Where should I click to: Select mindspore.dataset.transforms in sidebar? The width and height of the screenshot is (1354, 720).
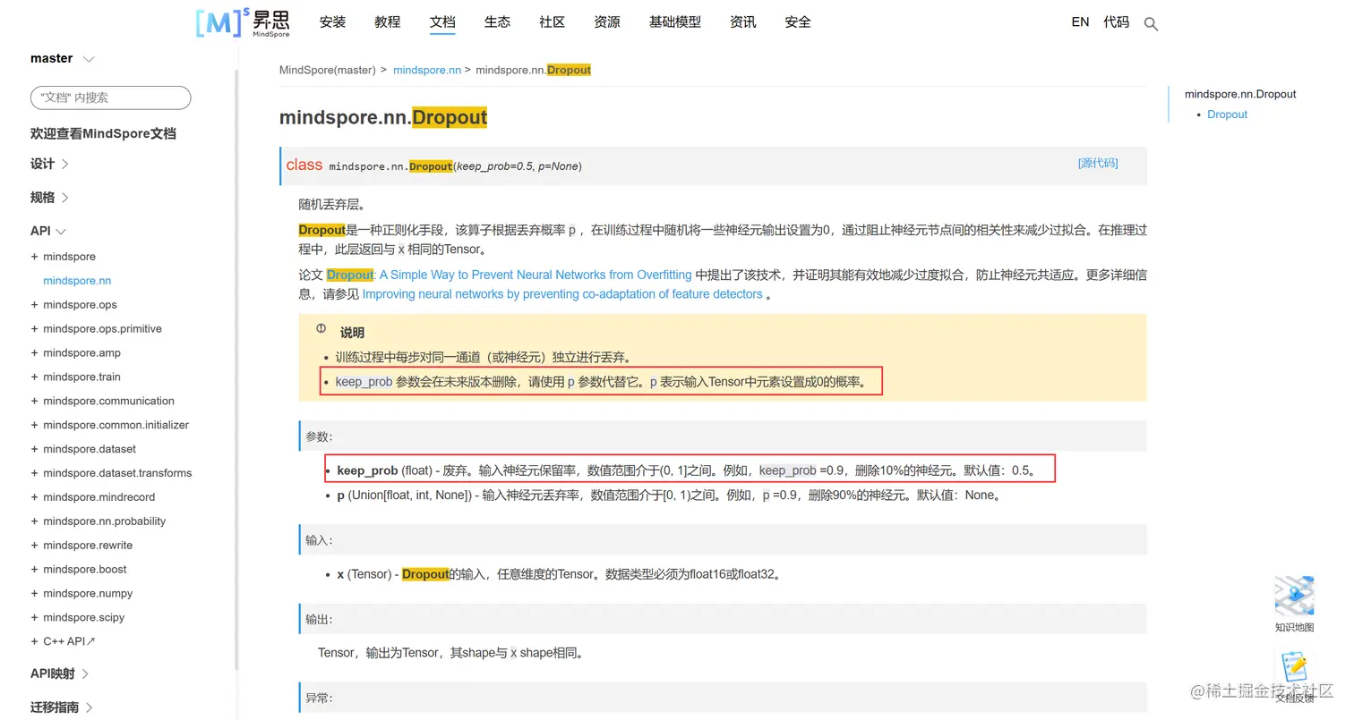tap(117, 473)
